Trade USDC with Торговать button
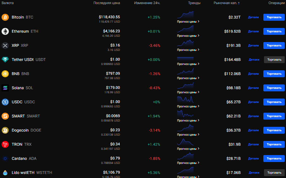286x178 pixels. [x=274, y=102]
